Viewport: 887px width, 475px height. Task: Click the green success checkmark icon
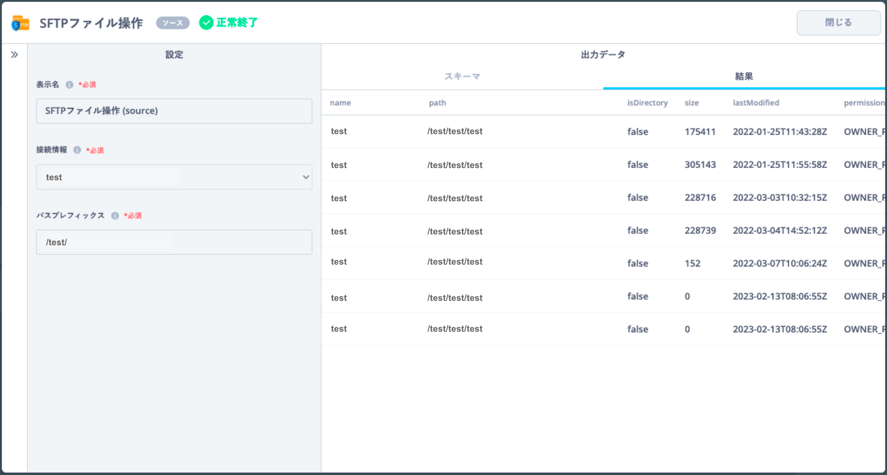[206, 23]
